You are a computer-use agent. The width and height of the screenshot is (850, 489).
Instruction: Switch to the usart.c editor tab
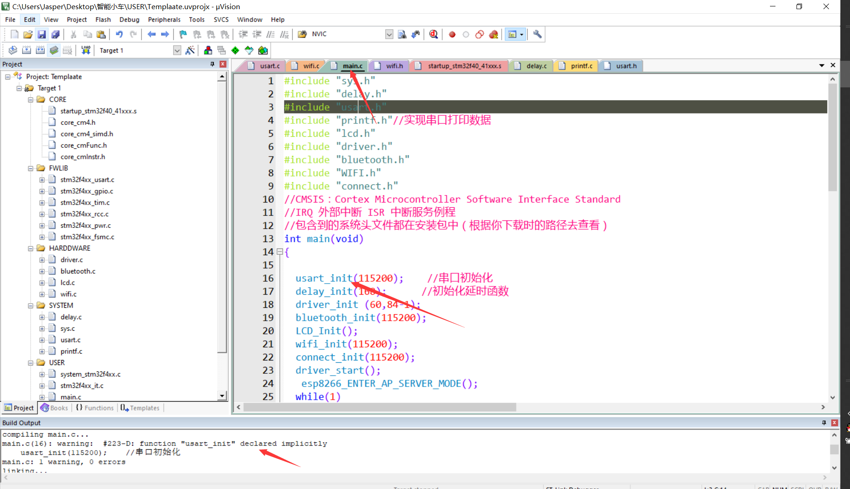click(265, 66)
